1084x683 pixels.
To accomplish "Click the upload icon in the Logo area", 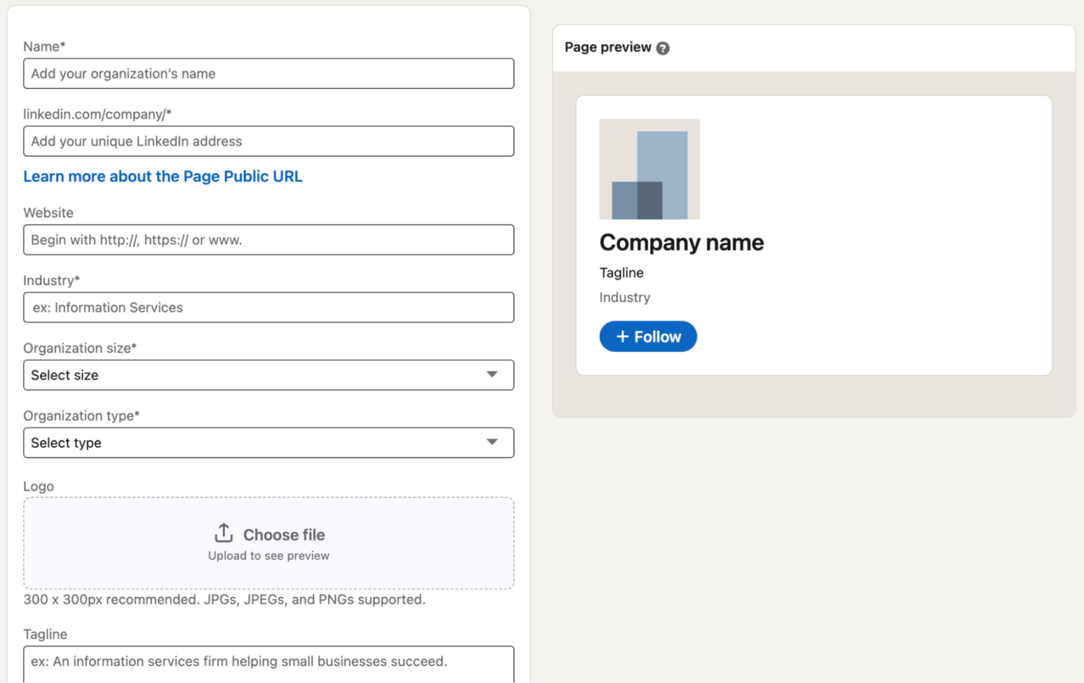I will click(223, 533).
